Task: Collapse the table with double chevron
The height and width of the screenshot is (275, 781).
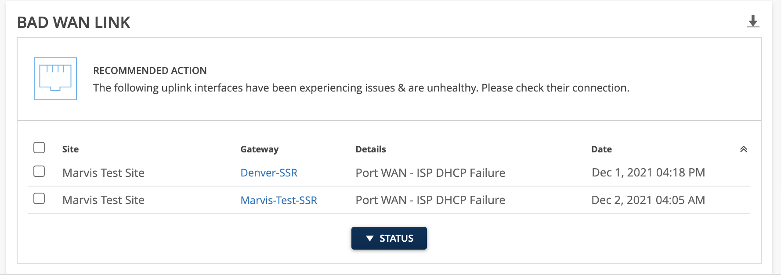Action: [x=744, y=149]
